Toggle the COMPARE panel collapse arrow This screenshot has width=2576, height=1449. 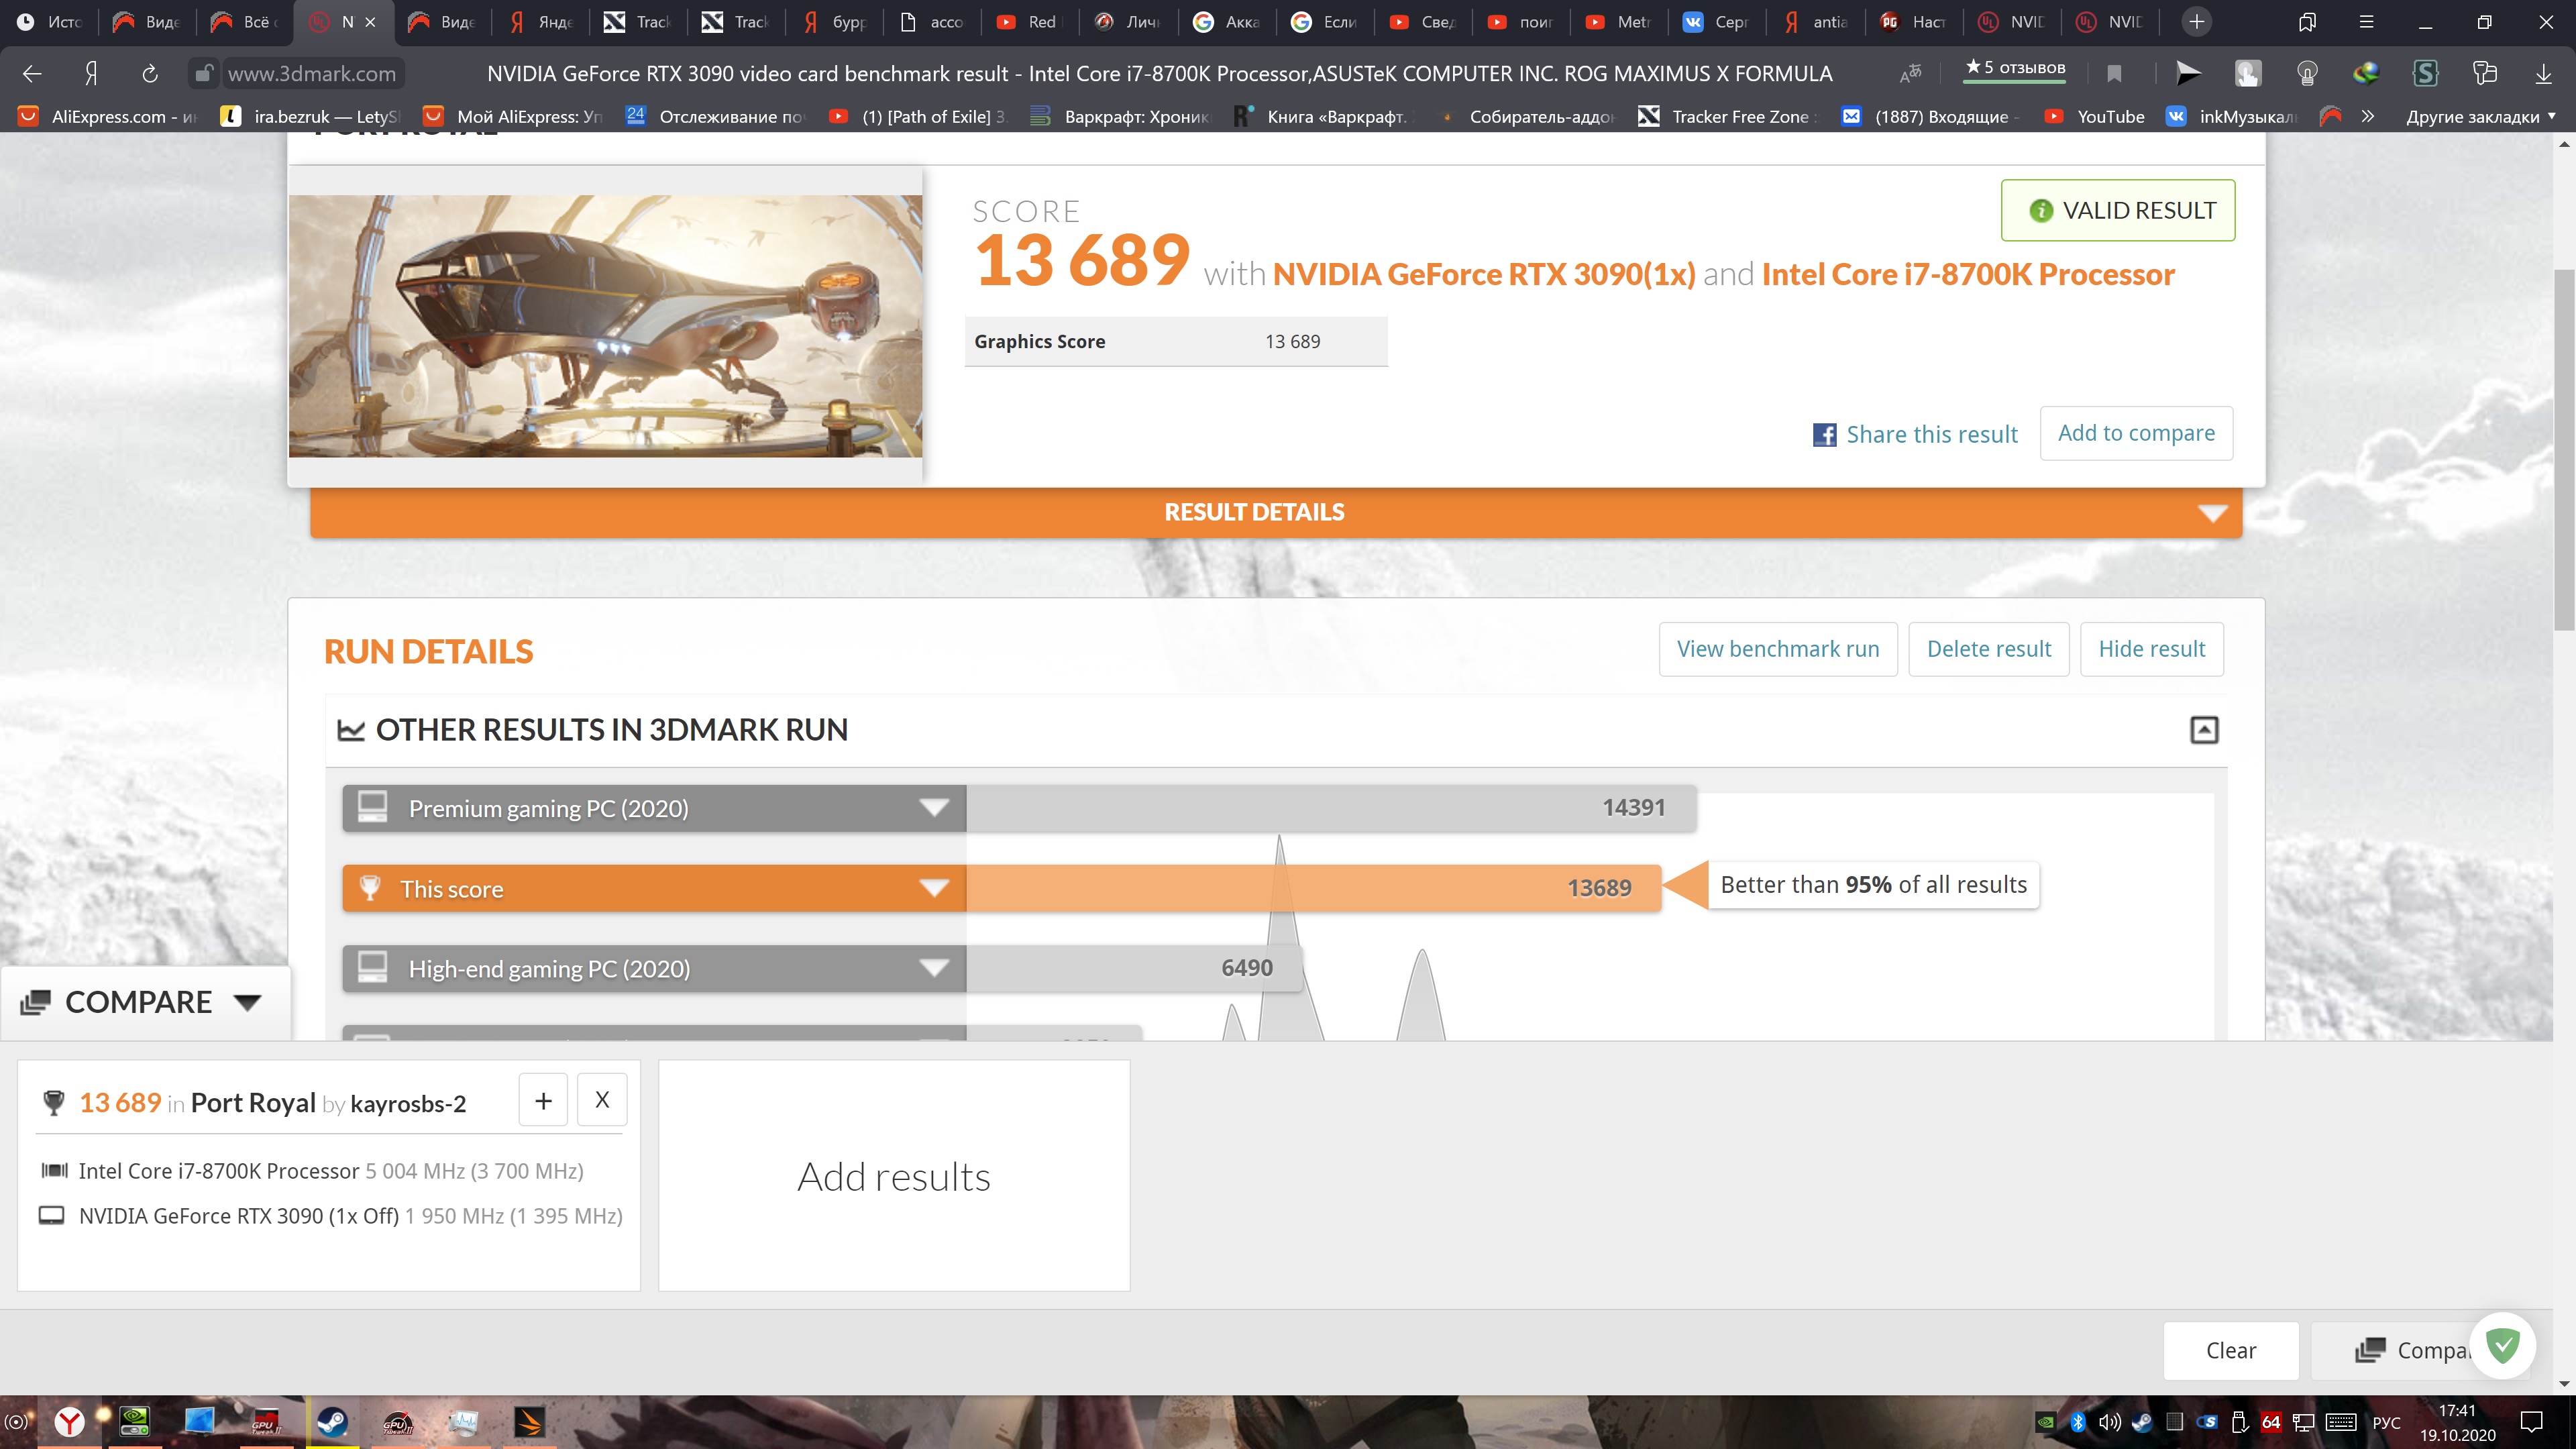(x=247, y=1002)
